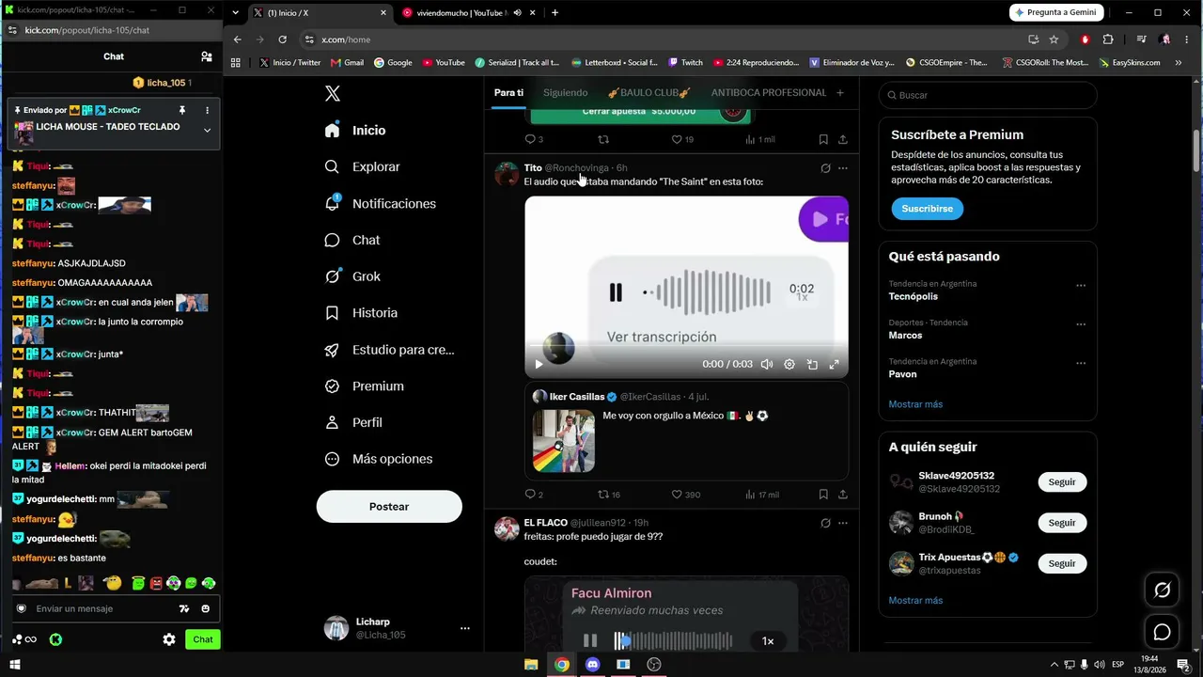Open Kick chat settings gear
Viewport: 1203px width, 677px height.
(169, 639)
